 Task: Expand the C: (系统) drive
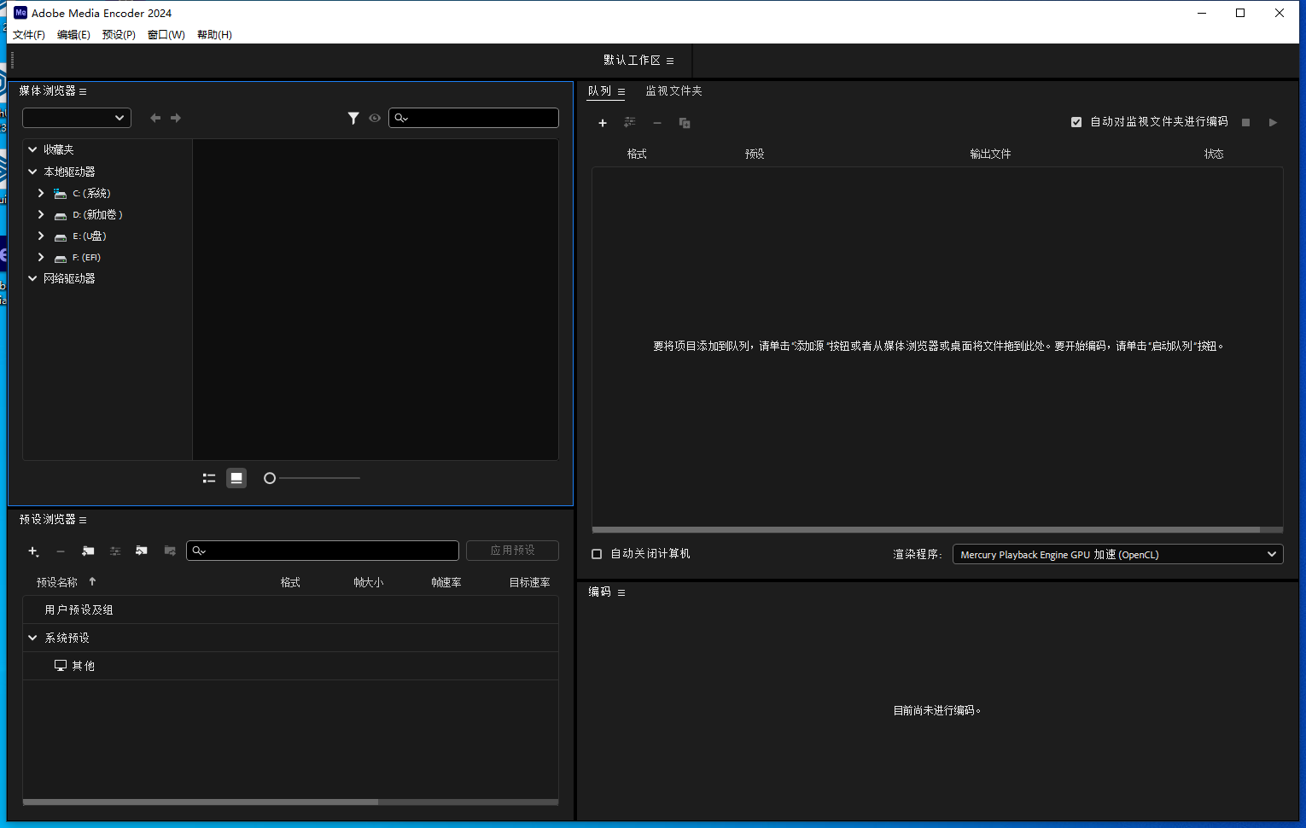(x=41, y=193)
